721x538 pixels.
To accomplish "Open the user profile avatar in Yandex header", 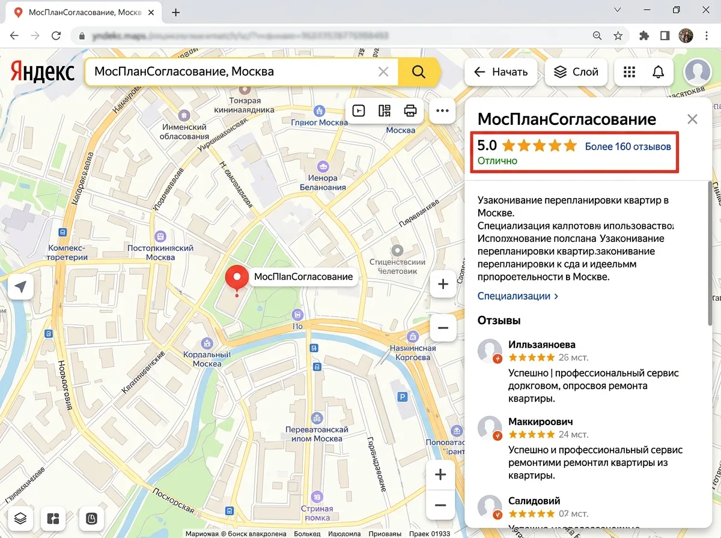I will click(x=698, y=72).
